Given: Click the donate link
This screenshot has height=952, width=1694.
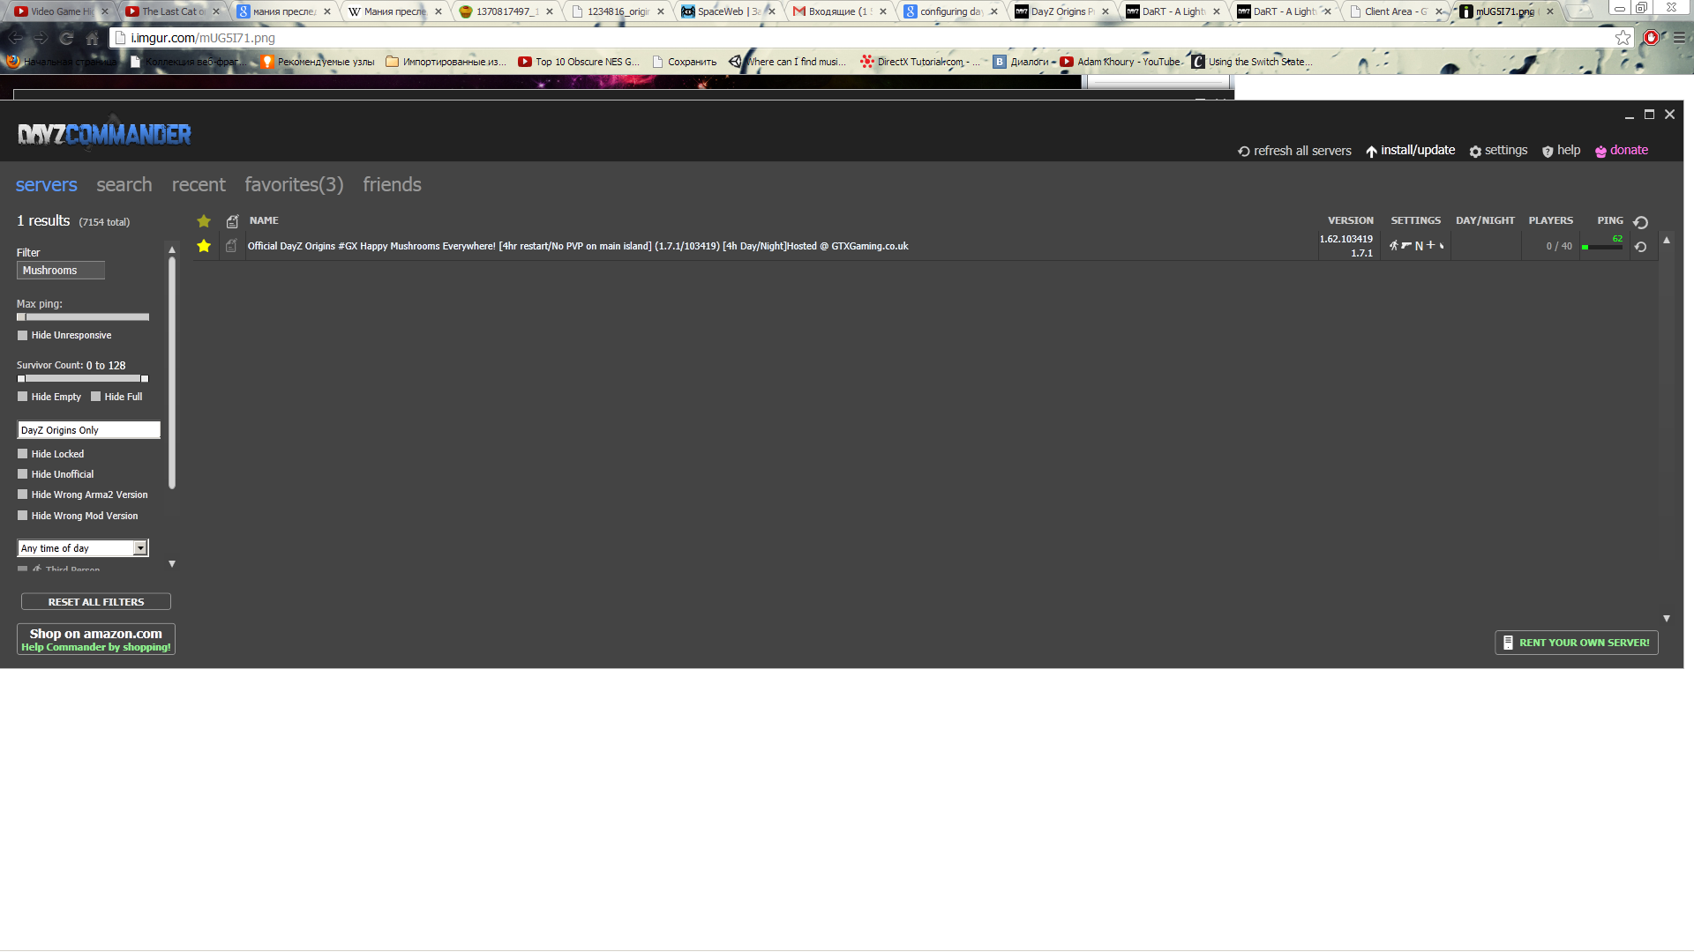Looking at the screenshot, I should pos(1629,151).
